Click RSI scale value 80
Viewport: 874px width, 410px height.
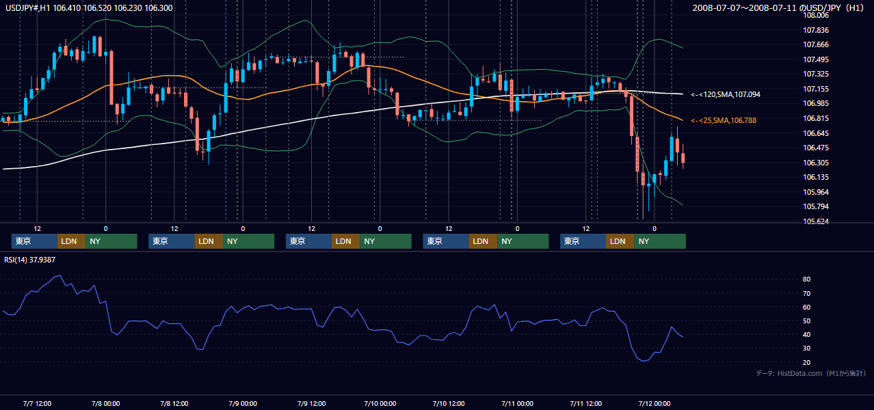pyautogui.click(x=807, y=279)
